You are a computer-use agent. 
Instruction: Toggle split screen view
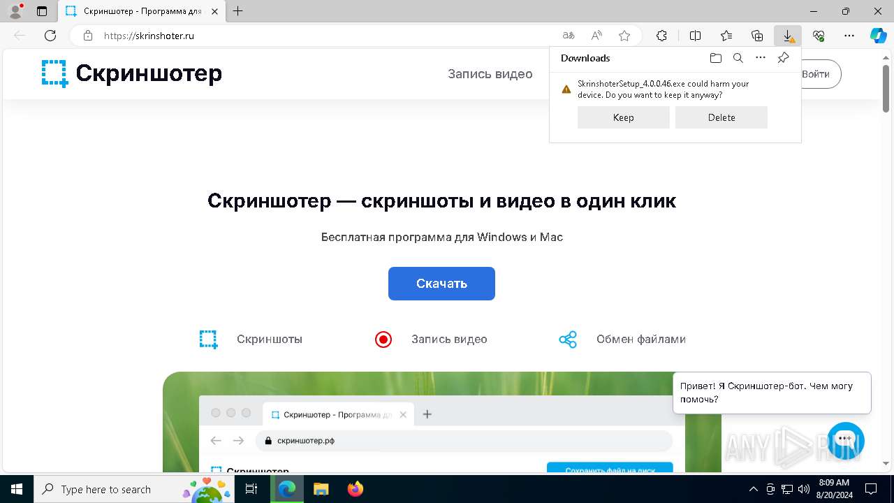[x=695, y=36]
